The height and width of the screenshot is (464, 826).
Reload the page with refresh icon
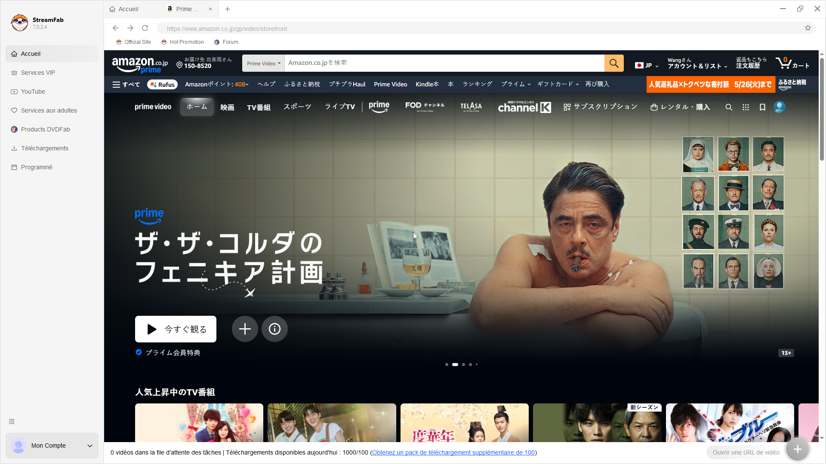pos(145,28)
